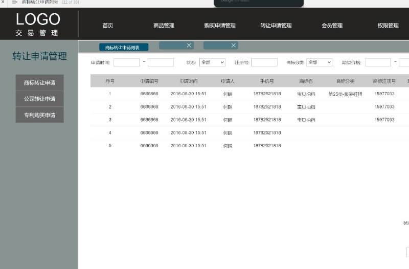Close the third blank tab with its X
The height and width of the screenshot is (269, 409).
[234, 46]
